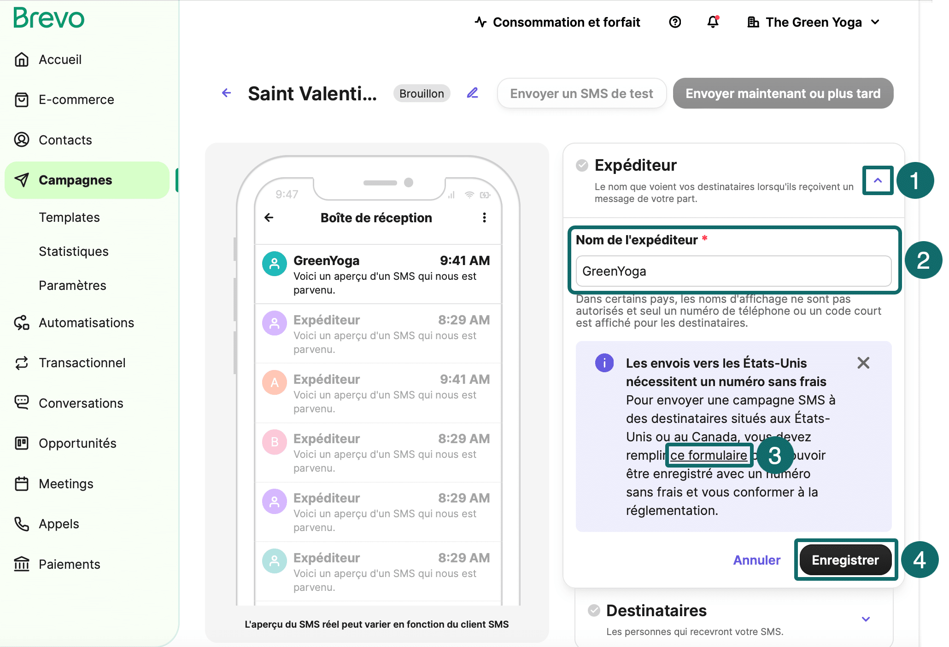Image resolution: width=949 pixels, height=647 pixels.
Task: Open the Statistiques menu item
Action: click(x=73, y=251)
